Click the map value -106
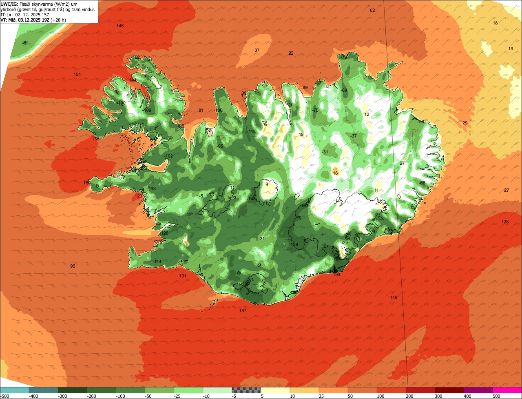 pos(219,110)
